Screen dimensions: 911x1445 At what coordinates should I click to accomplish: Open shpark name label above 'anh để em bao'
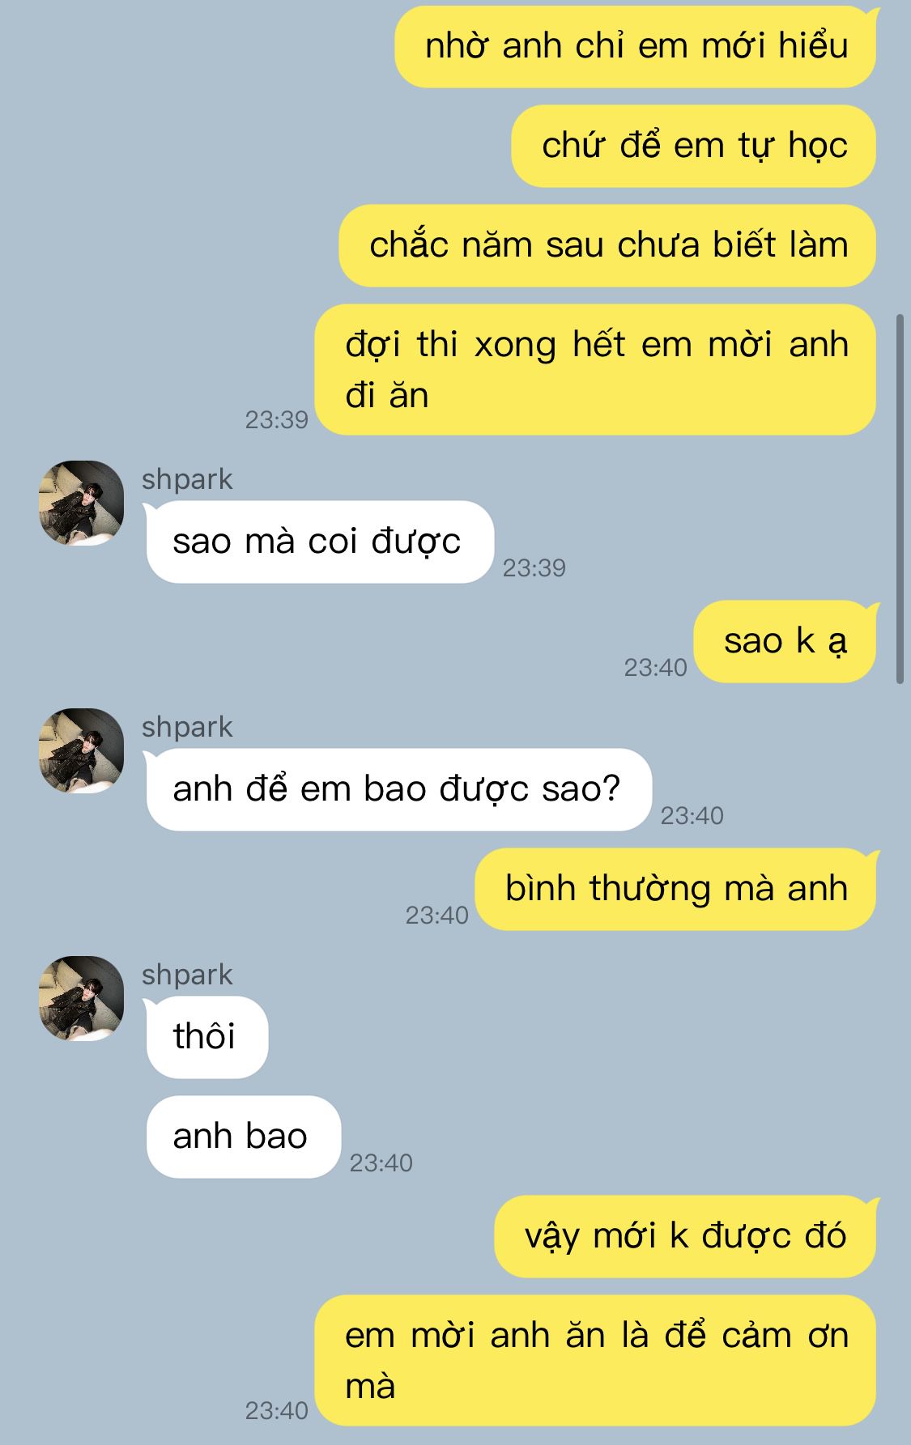click(187, 727)
